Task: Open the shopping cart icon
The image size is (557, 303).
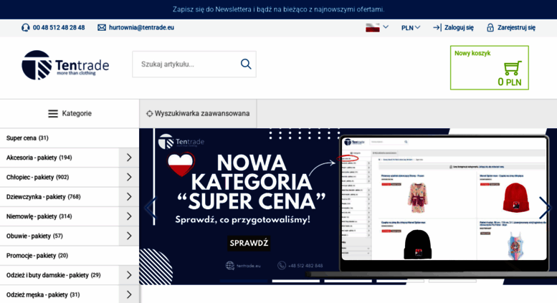Action: tap(513, 68)
